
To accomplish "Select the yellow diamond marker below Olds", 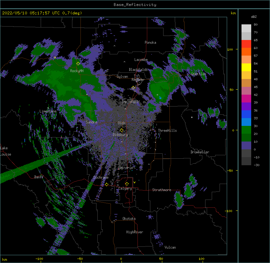I will pos(122,130).
